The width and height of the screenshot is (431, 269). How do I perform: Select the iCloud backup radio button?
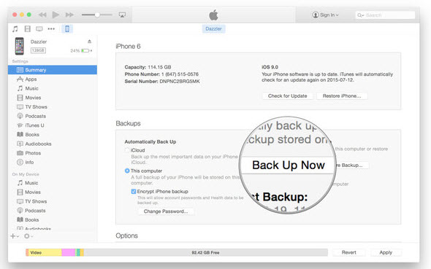[x=127, y=150]
